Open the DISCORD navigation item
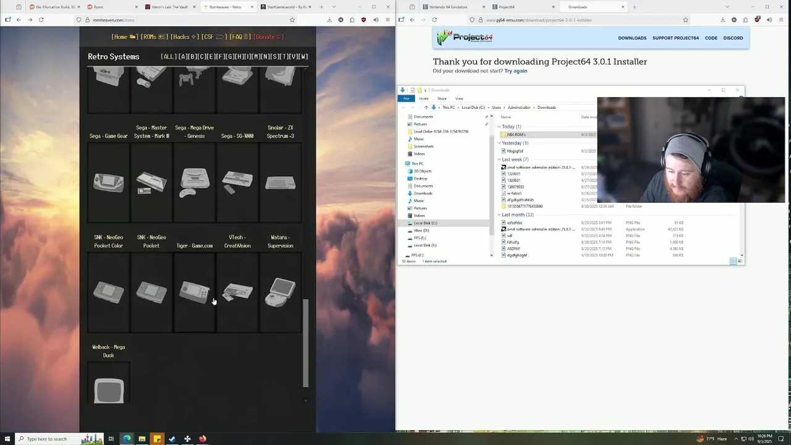The height and width of the screenshot is (445, 791). 733,38
